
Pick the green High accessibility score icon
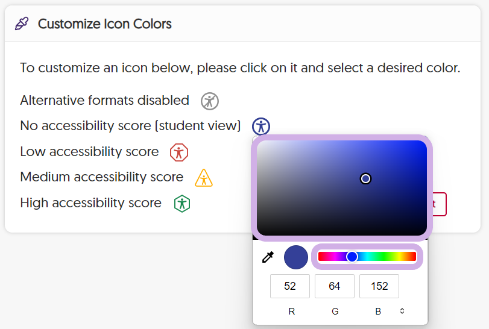(x=182, y=204)
